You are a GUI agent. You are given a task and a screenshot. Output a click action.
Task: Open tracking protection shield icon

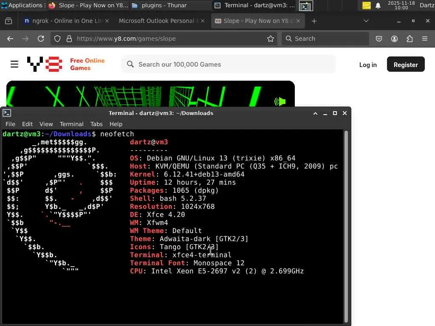click(57, 39)
